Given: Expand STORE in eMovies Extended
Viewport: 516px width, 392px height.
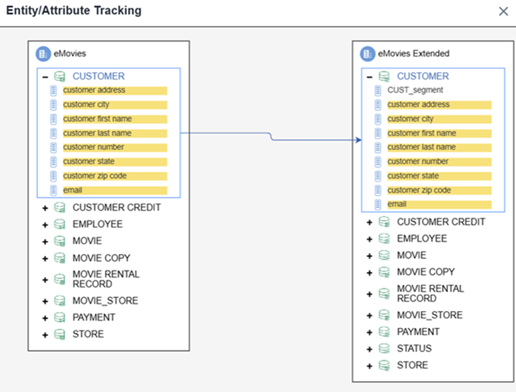Looking at the screenshot, I should pyautogui.click(x=369, y=366).
